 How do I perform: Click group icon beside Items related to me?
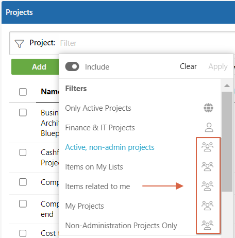point(208,186)
